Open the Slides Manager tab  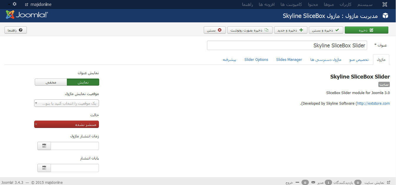pyautogui.click(x=289, y=60)
